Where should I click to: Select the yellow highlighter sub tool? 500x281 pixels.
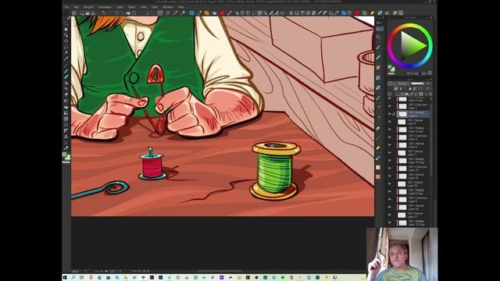click(378, 148)
